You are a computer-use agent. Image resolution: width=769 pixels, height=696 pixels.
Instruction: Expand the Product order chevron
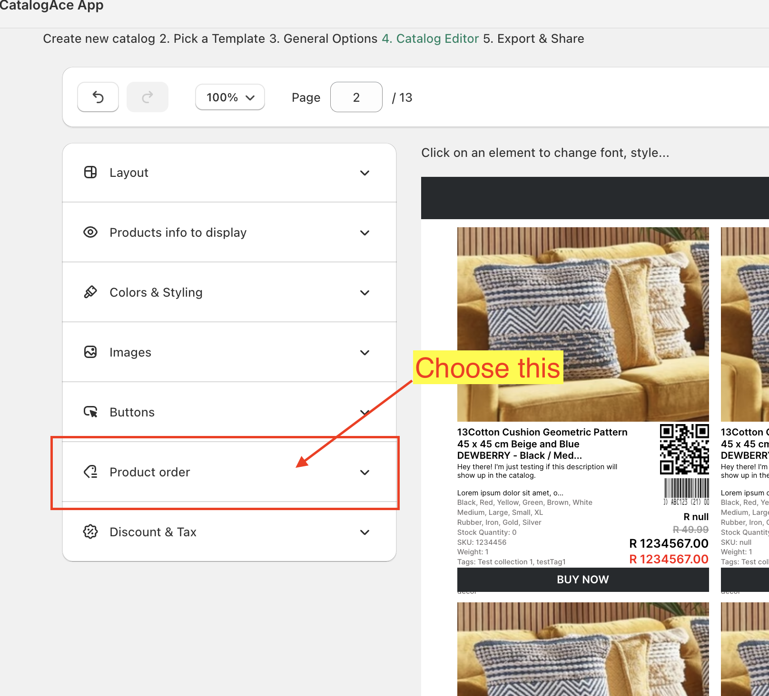[365, 473]
